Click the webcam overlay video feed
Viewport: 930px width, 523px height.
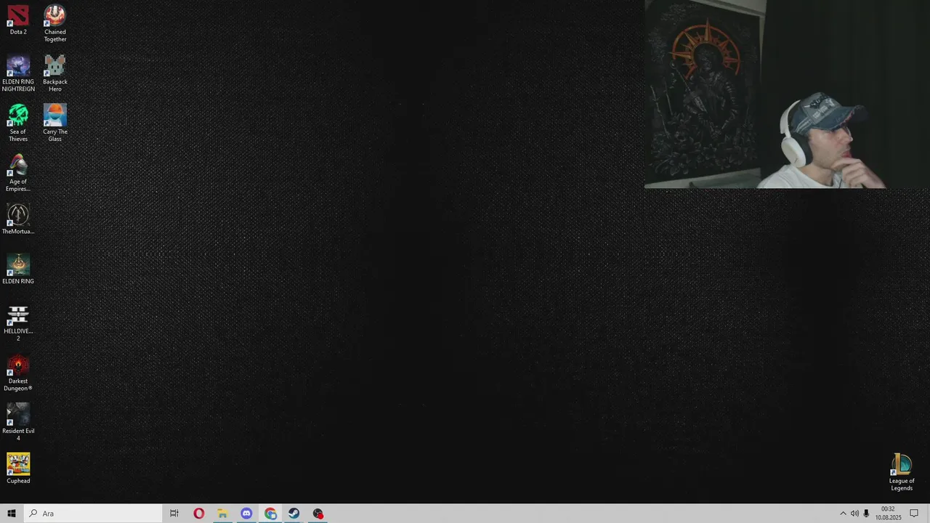click(787, 94)
